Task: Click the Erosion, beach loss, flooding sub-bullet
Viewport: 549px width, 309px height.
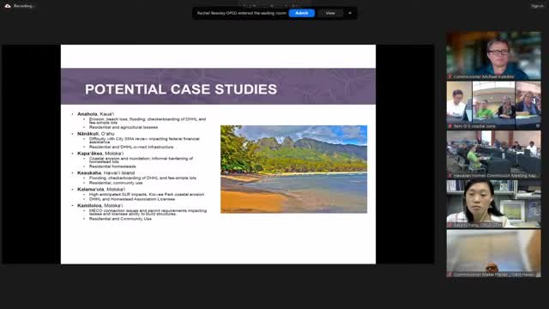Action: 148,121
